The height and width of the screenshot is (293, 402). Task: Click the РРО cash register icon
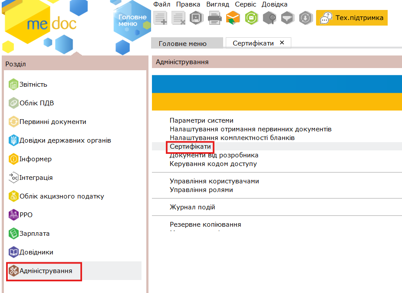(x=13, y=215)
